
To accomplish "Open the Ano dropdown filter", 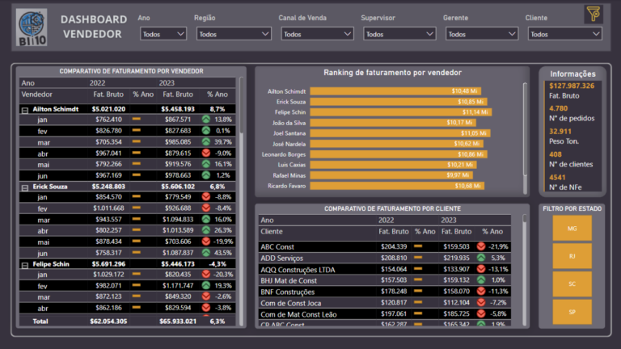I will (163, 34).
